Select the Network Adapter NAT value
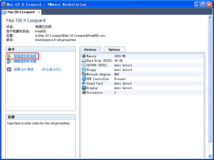 (117, 74)
